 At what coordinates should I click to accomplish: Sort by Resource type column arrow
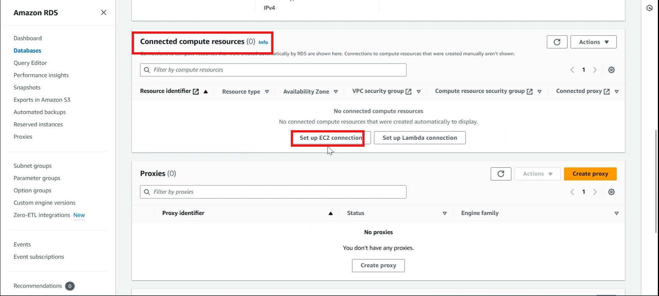267,92
